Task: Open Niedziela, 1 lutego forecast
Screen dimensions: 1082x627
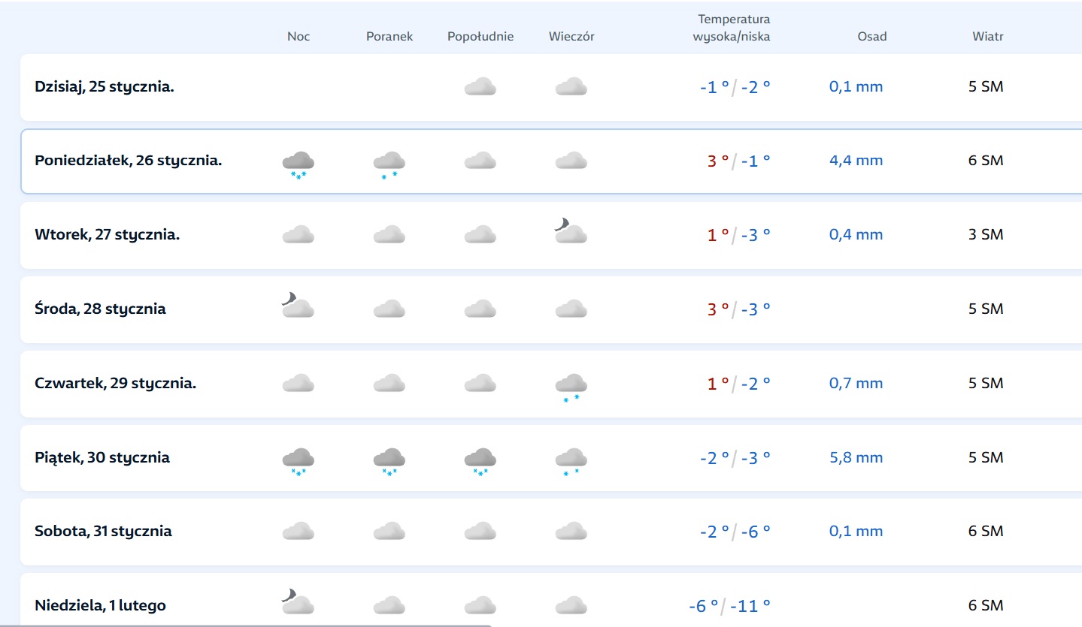Action: coord(101,605)
